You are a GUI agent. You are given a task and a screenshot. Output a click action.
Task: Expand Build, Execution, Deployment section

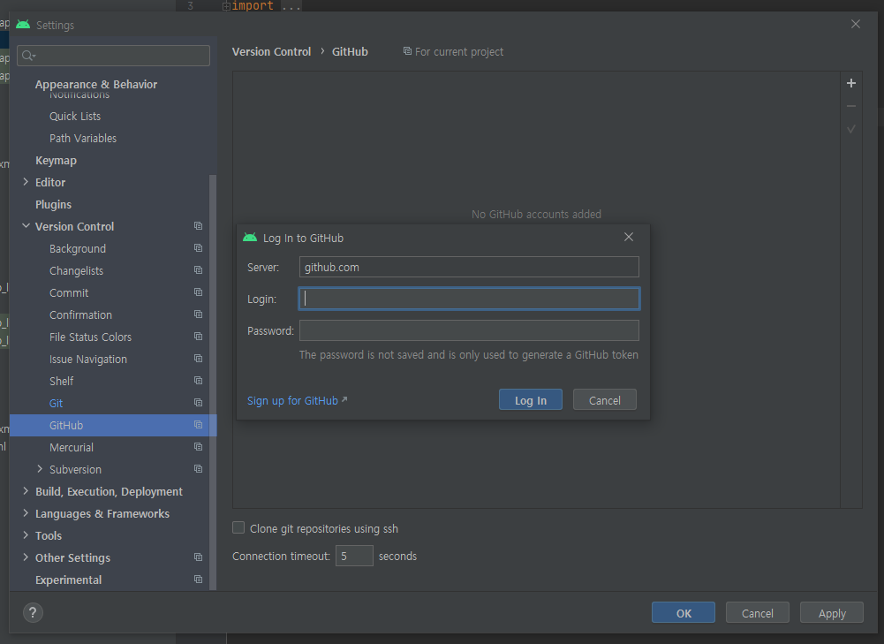[x=26, y=491]
